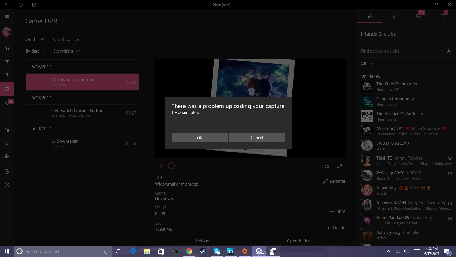
Task: Upload the clip to Xbox Live
Action: click(203, 241)
